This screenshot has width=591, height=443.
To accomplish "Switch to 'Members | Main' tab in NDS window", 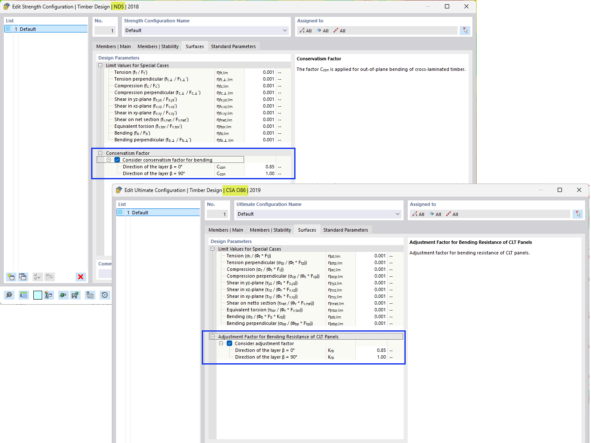I will (x=114, y=46).
